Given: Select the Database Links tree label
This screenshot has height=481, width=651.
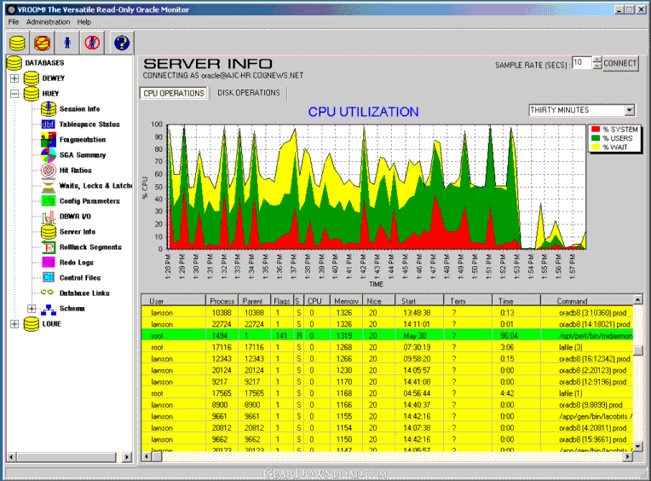Looking at the screenshot, I should (84, 293).
